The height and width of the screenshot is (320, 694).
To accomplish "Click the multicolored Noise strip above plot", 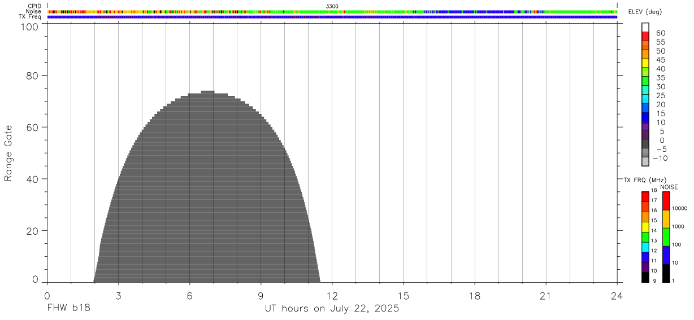I will tap(332, 11).
